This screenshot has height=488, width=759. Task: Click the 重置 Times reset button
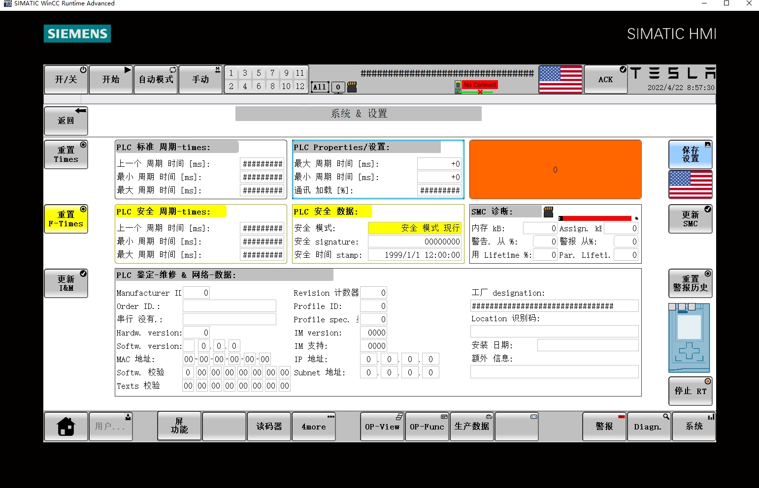(x=66, y=154)
